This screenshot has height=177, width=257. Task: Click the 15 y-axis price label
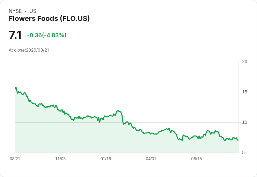[x=245, y=92]
